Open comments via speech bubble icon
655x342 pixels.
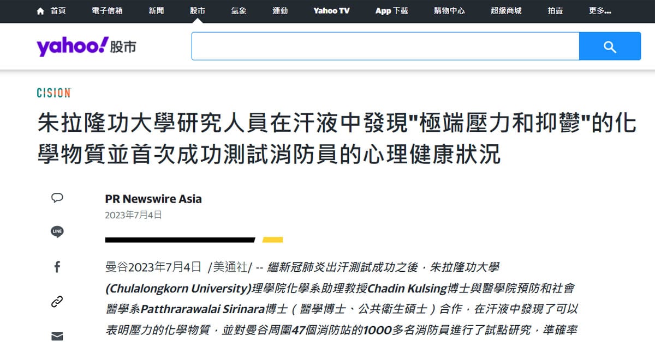[57, 198]
